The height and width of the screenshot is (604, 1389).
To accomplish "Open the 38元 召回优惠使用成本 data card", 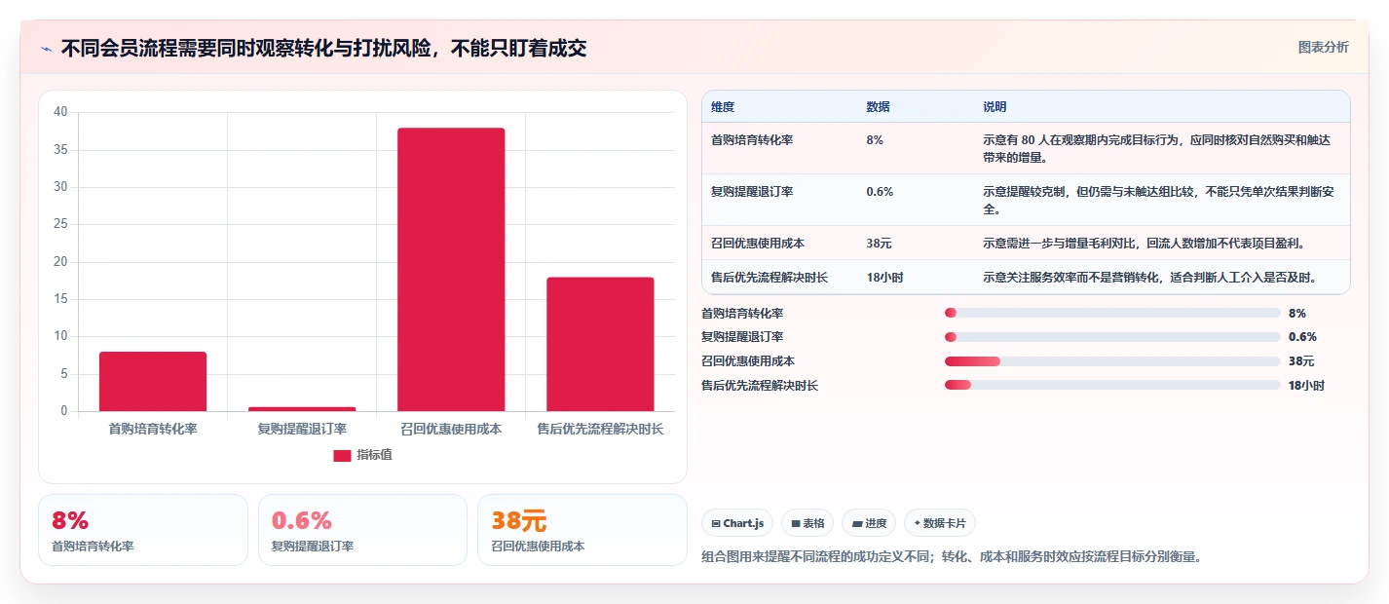I will [582, 530].
